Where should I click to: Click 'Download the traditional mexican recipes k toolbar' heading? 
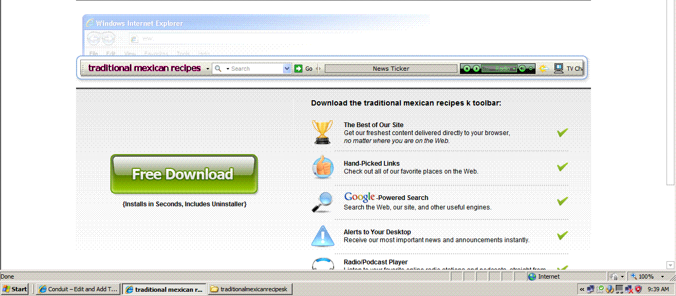pos(406,103)
